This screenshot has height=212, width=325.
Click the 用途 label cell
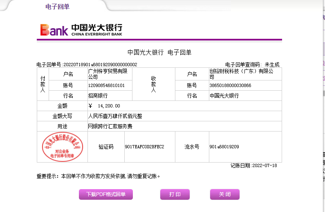tap(63, 126)
